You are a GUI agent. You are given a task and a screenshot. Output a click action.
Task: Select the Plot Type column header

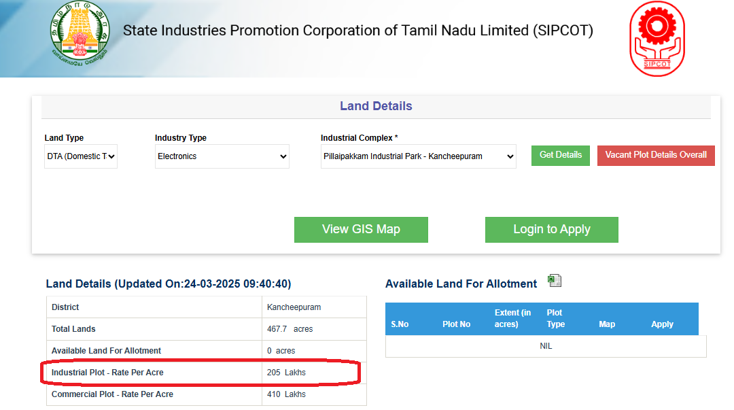point(556,318)
